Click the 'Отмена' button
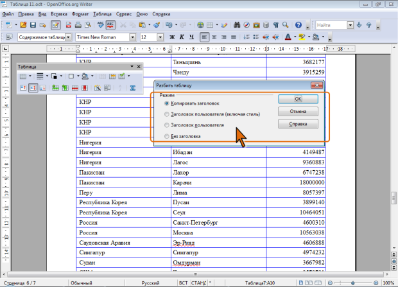The width and height of the screenshot is (398, 287). click(x=298, y=112)
